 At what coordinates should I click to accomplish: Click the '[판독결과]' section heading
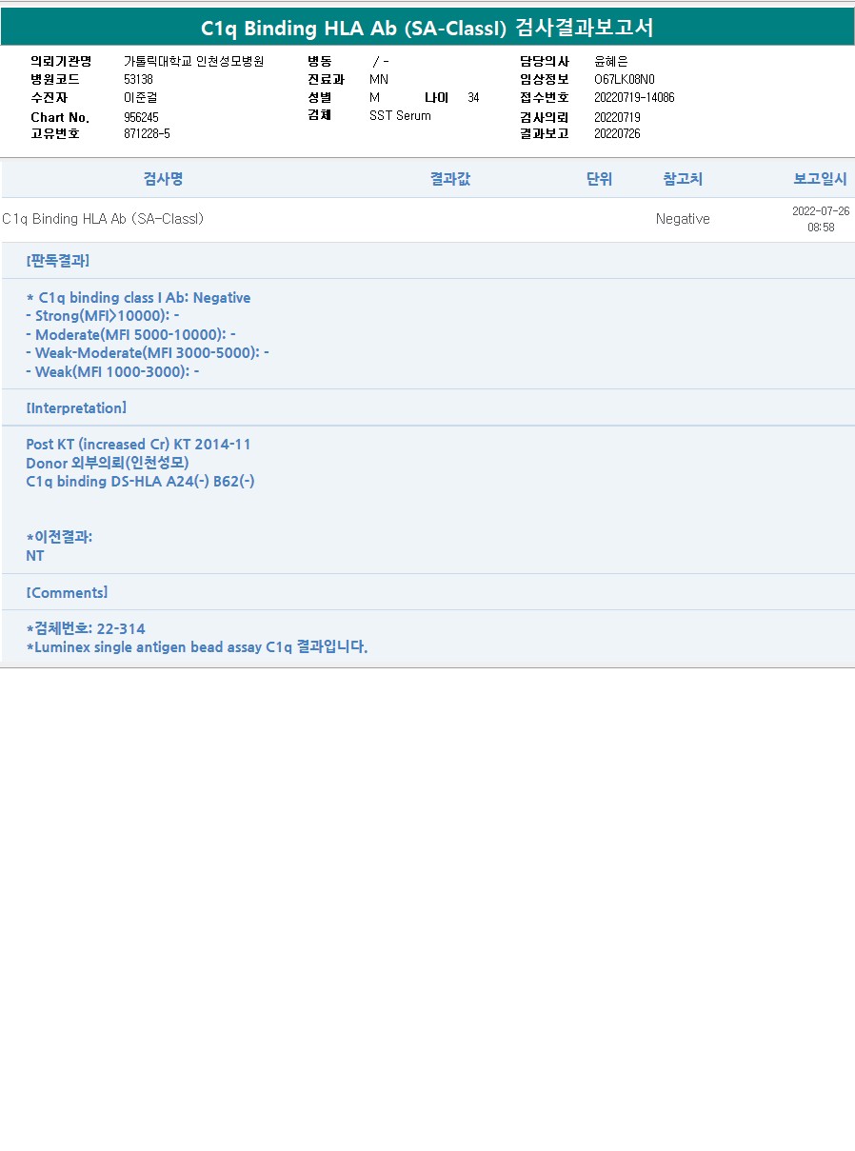coord(58,260)
